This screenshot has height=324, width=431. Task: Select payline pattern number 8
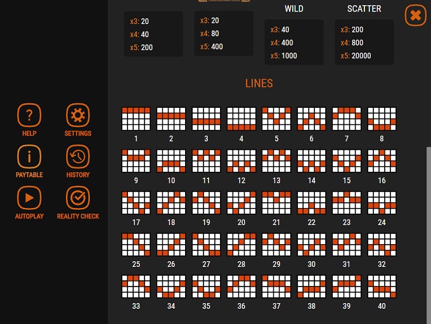point(382,119)
